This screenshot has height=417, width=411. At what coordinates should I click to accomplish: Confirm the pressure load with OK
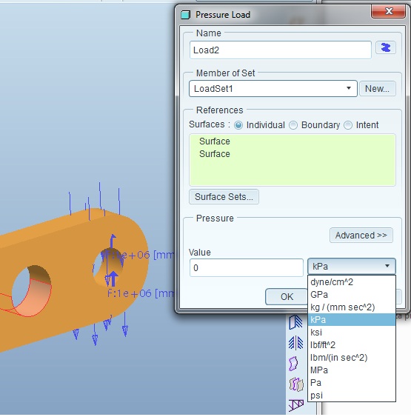click(x=287, y=296)
